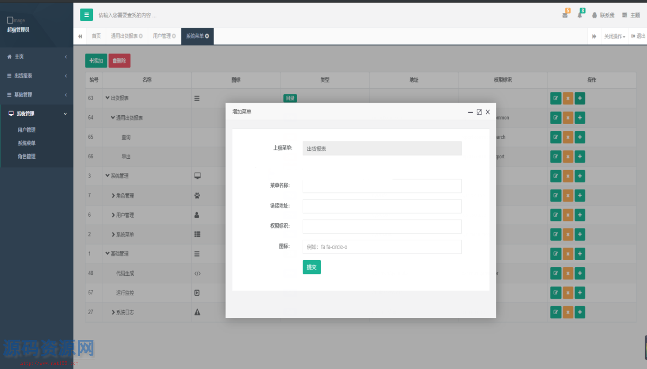Click the plus icon for 代码生成 row 48

[x=580, y=273]
